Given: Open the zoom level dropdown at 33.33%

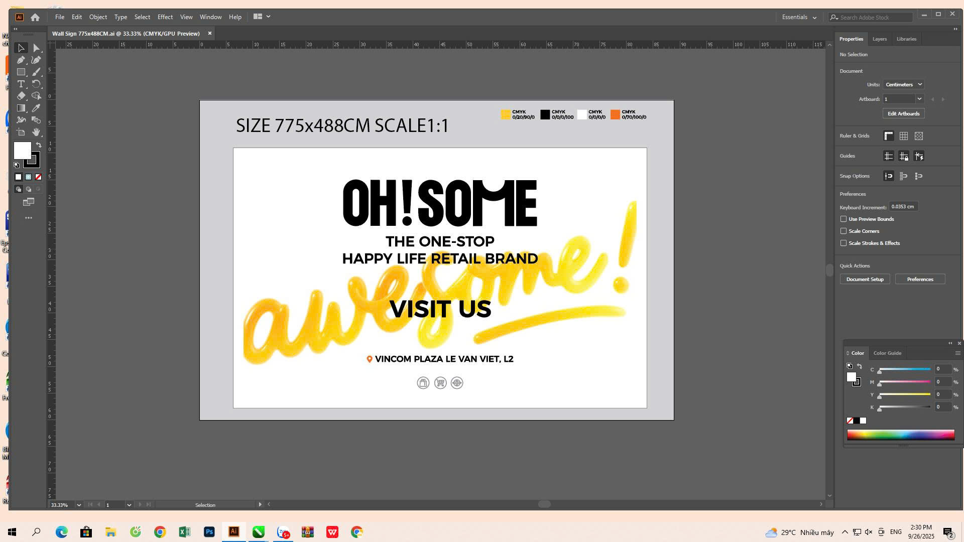Looking at the screenshot, I should tap(79, 505).
